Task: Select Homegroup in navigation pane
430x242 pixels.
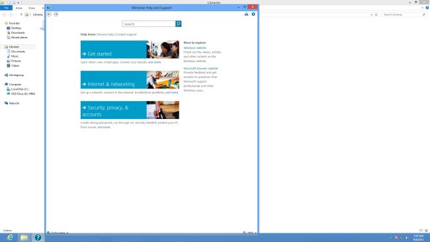Action: (x=14, y=75)
